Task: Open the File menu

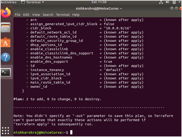Action: [x=17, y=14]
